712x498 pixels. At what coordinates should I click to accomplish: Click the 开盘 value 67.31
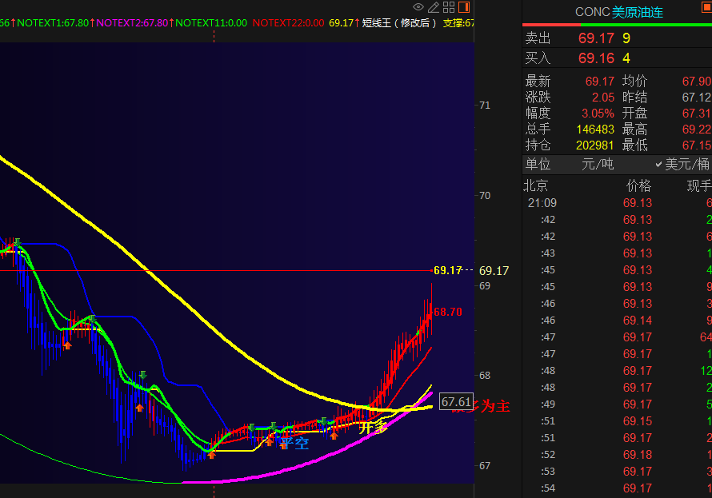click(697, 113)
